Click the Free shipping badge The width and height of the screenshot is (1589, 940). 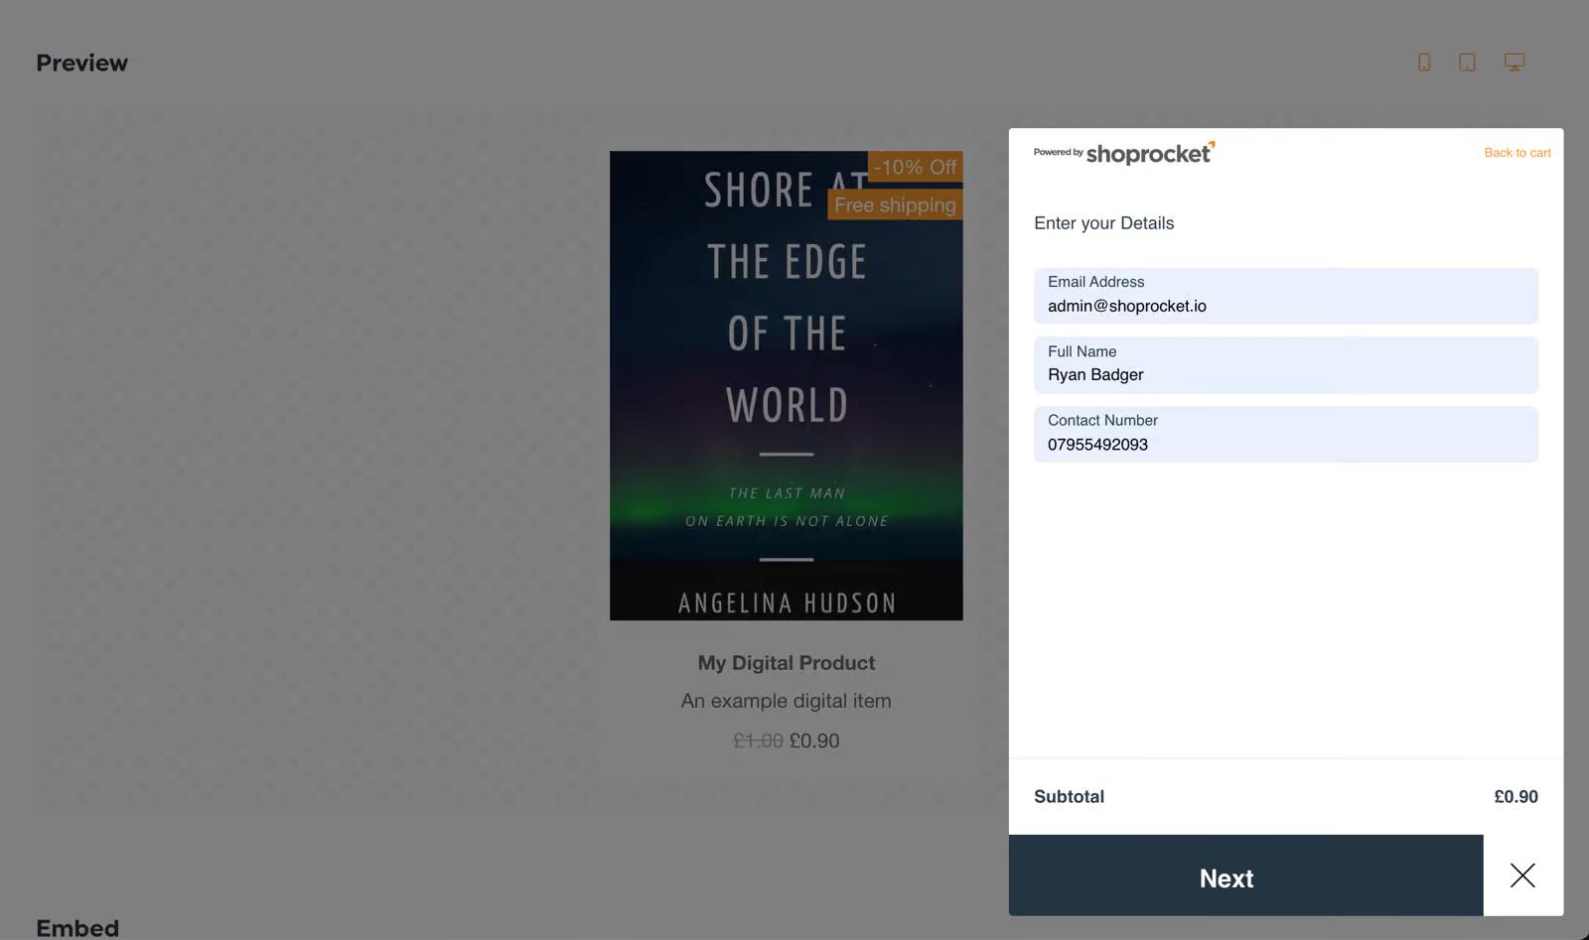click(x=895, y=204)
